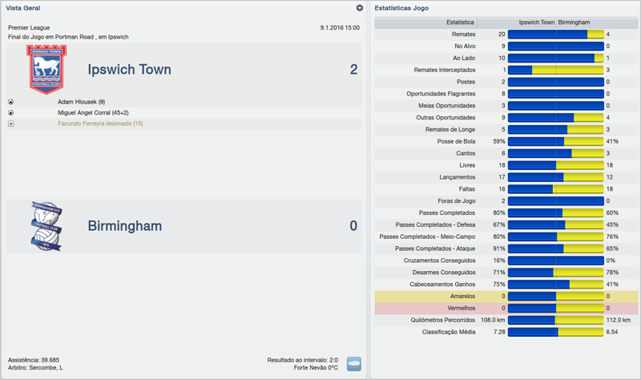Click referee name Sercombe, L
Viewport: 641px width, 380px height.
tap(50, 368)
